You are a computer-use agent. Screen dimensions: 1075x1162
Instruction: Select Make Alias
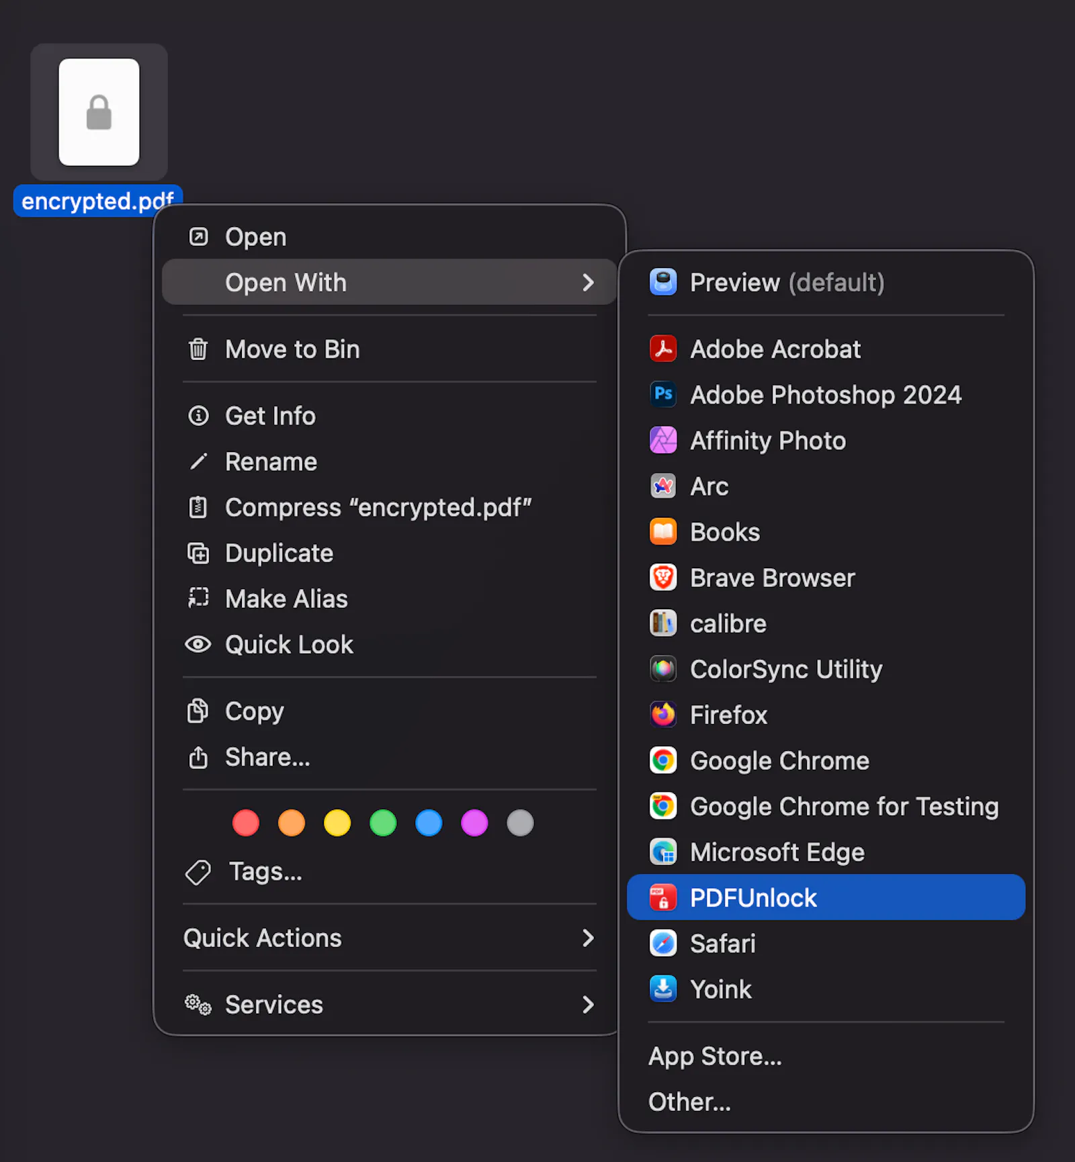[x=389, y=598]
